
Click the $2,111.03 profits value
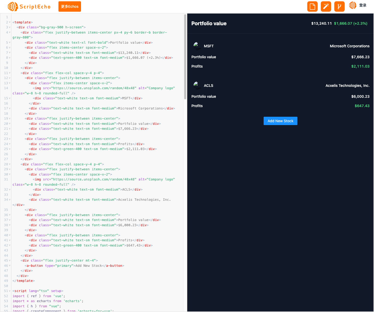[360, 66]
